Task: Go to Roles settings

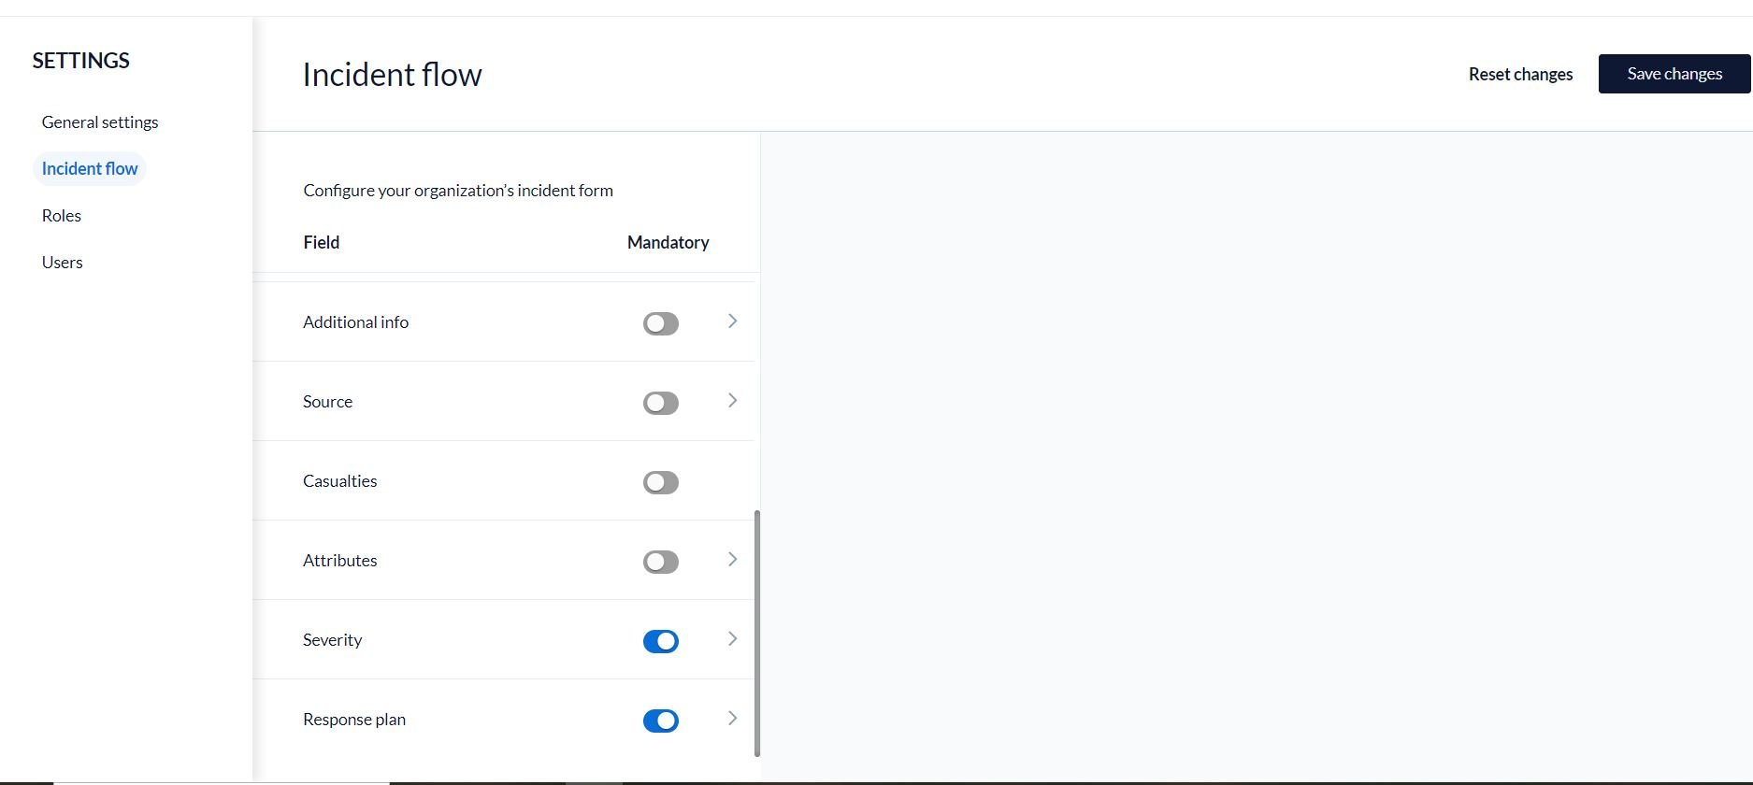Action: point(62,216)
